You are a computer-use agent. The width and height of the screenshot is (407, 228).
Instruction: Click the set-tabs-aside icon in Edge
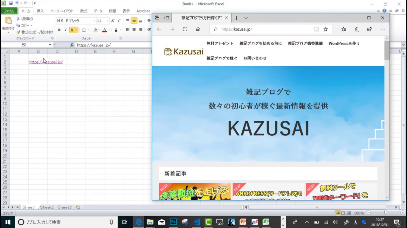(167, 18)
